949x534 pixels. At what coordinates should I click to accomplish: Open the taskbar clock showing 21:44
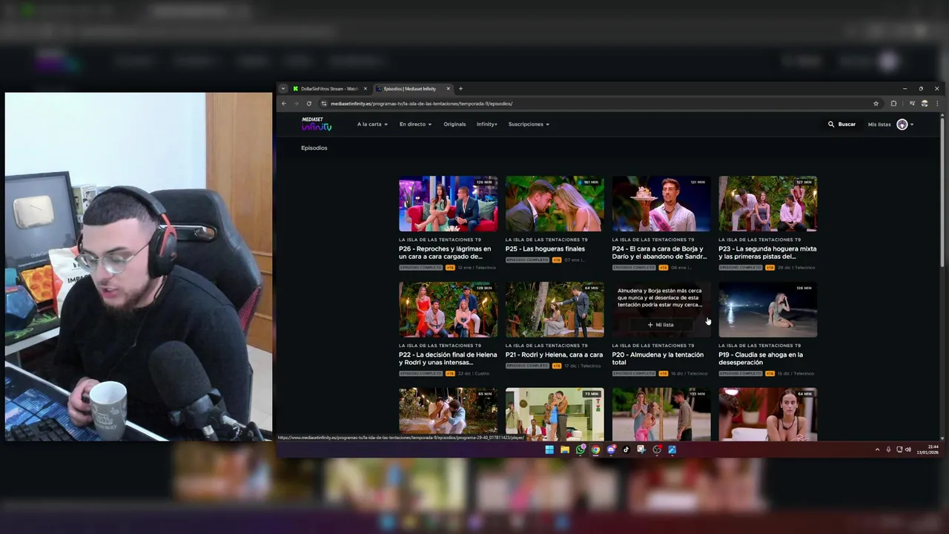[927, 449]
